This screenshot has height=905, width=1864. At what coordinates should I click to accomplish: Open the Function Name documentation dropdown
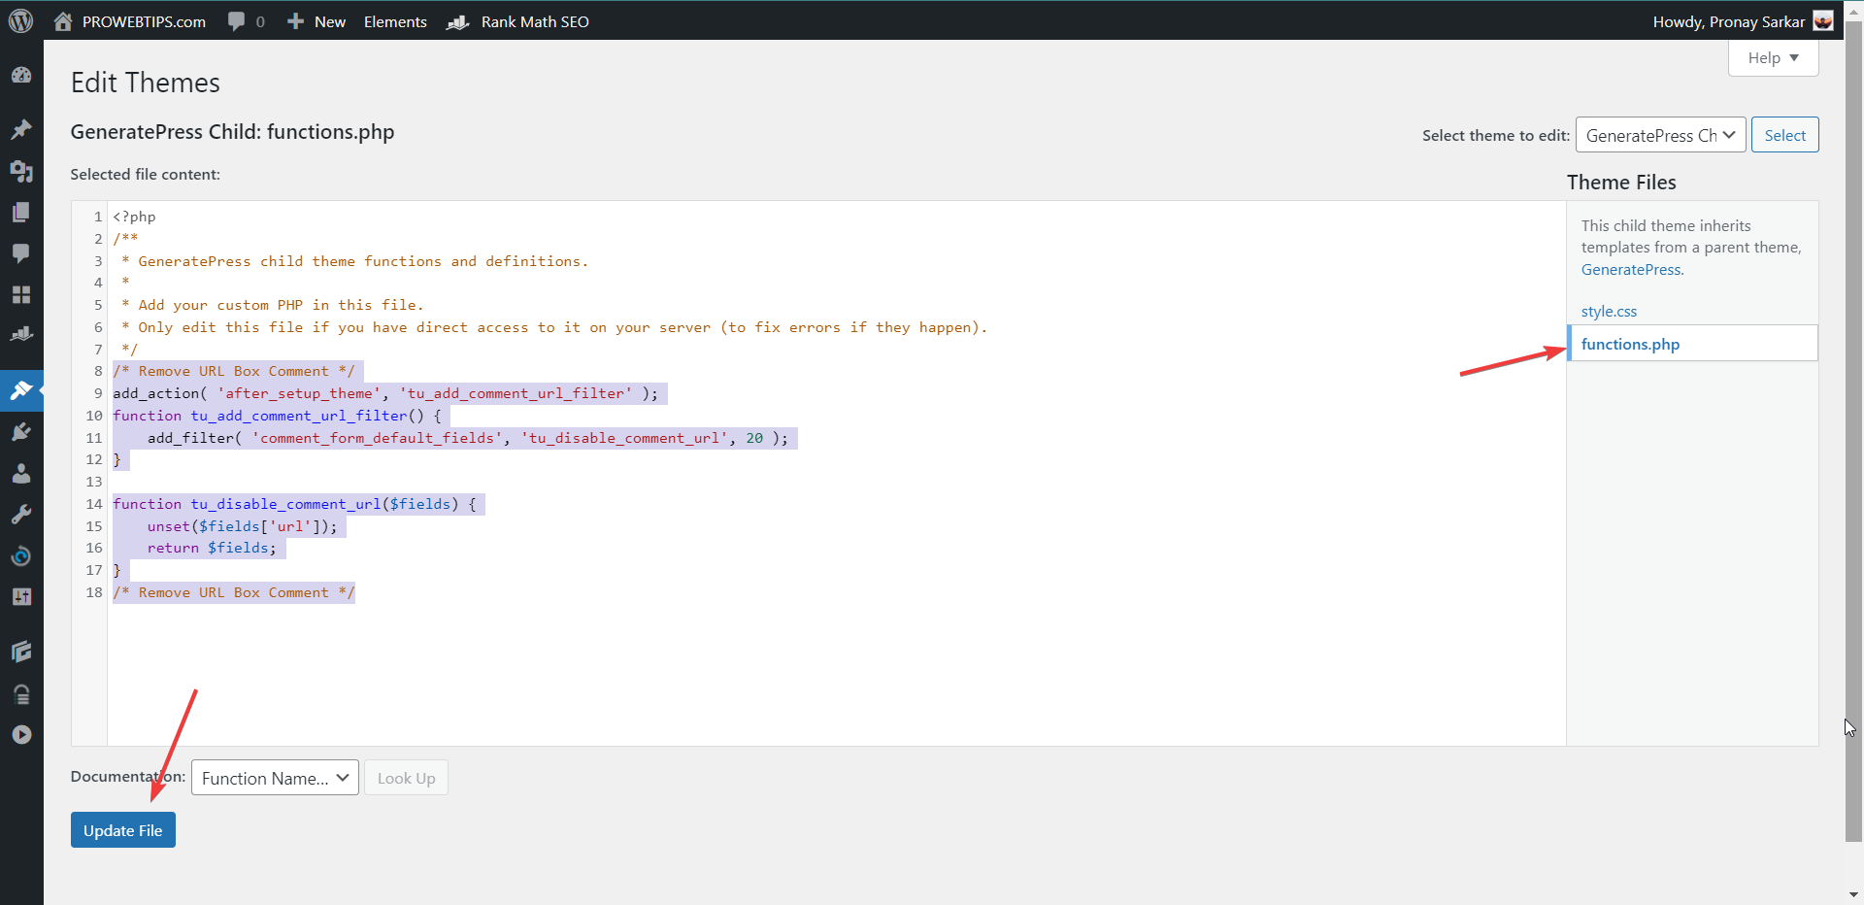click(275, 778)
